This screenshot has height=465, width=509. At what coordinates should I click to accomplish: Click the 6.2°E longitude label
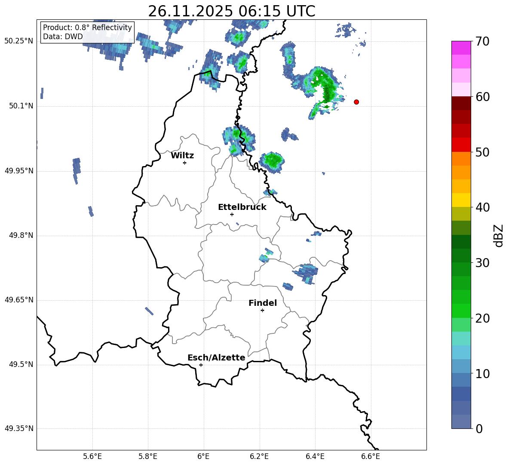point(259,456)
